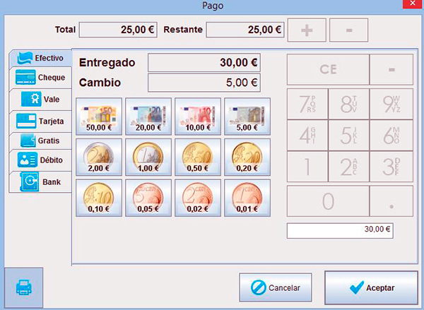Click the Total amount field
Image resolution: width=424 pixels, height=310 pixels.
click(x=118, y=30)
